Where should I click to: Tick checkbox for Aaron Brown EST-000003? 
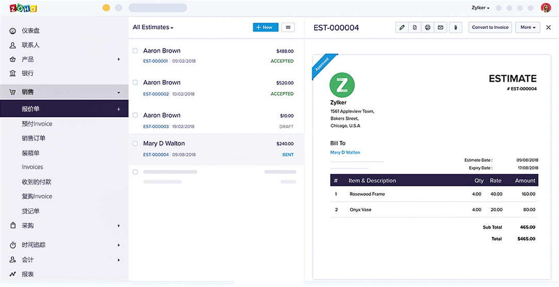point(135,115)
